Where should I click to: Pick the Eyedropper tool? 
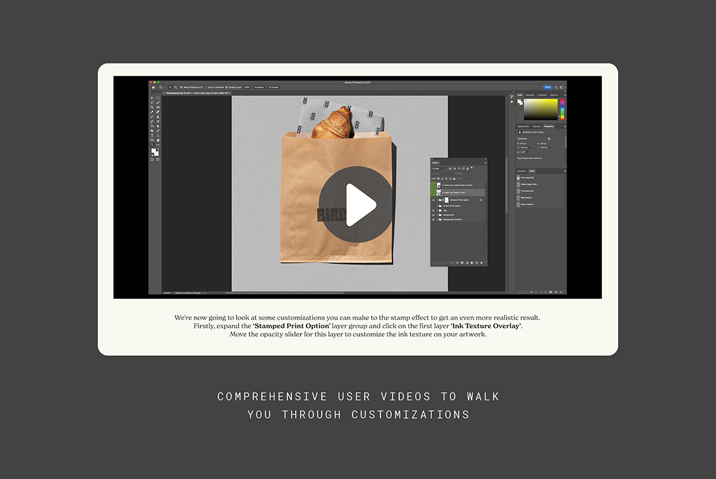pyautogui.click(x=152, y=111)
